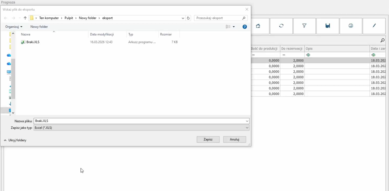Viewport: 389px width, 191px height.
Task: Collapse folders using Ukryj foldery
Action: click(x=15, y=140)
